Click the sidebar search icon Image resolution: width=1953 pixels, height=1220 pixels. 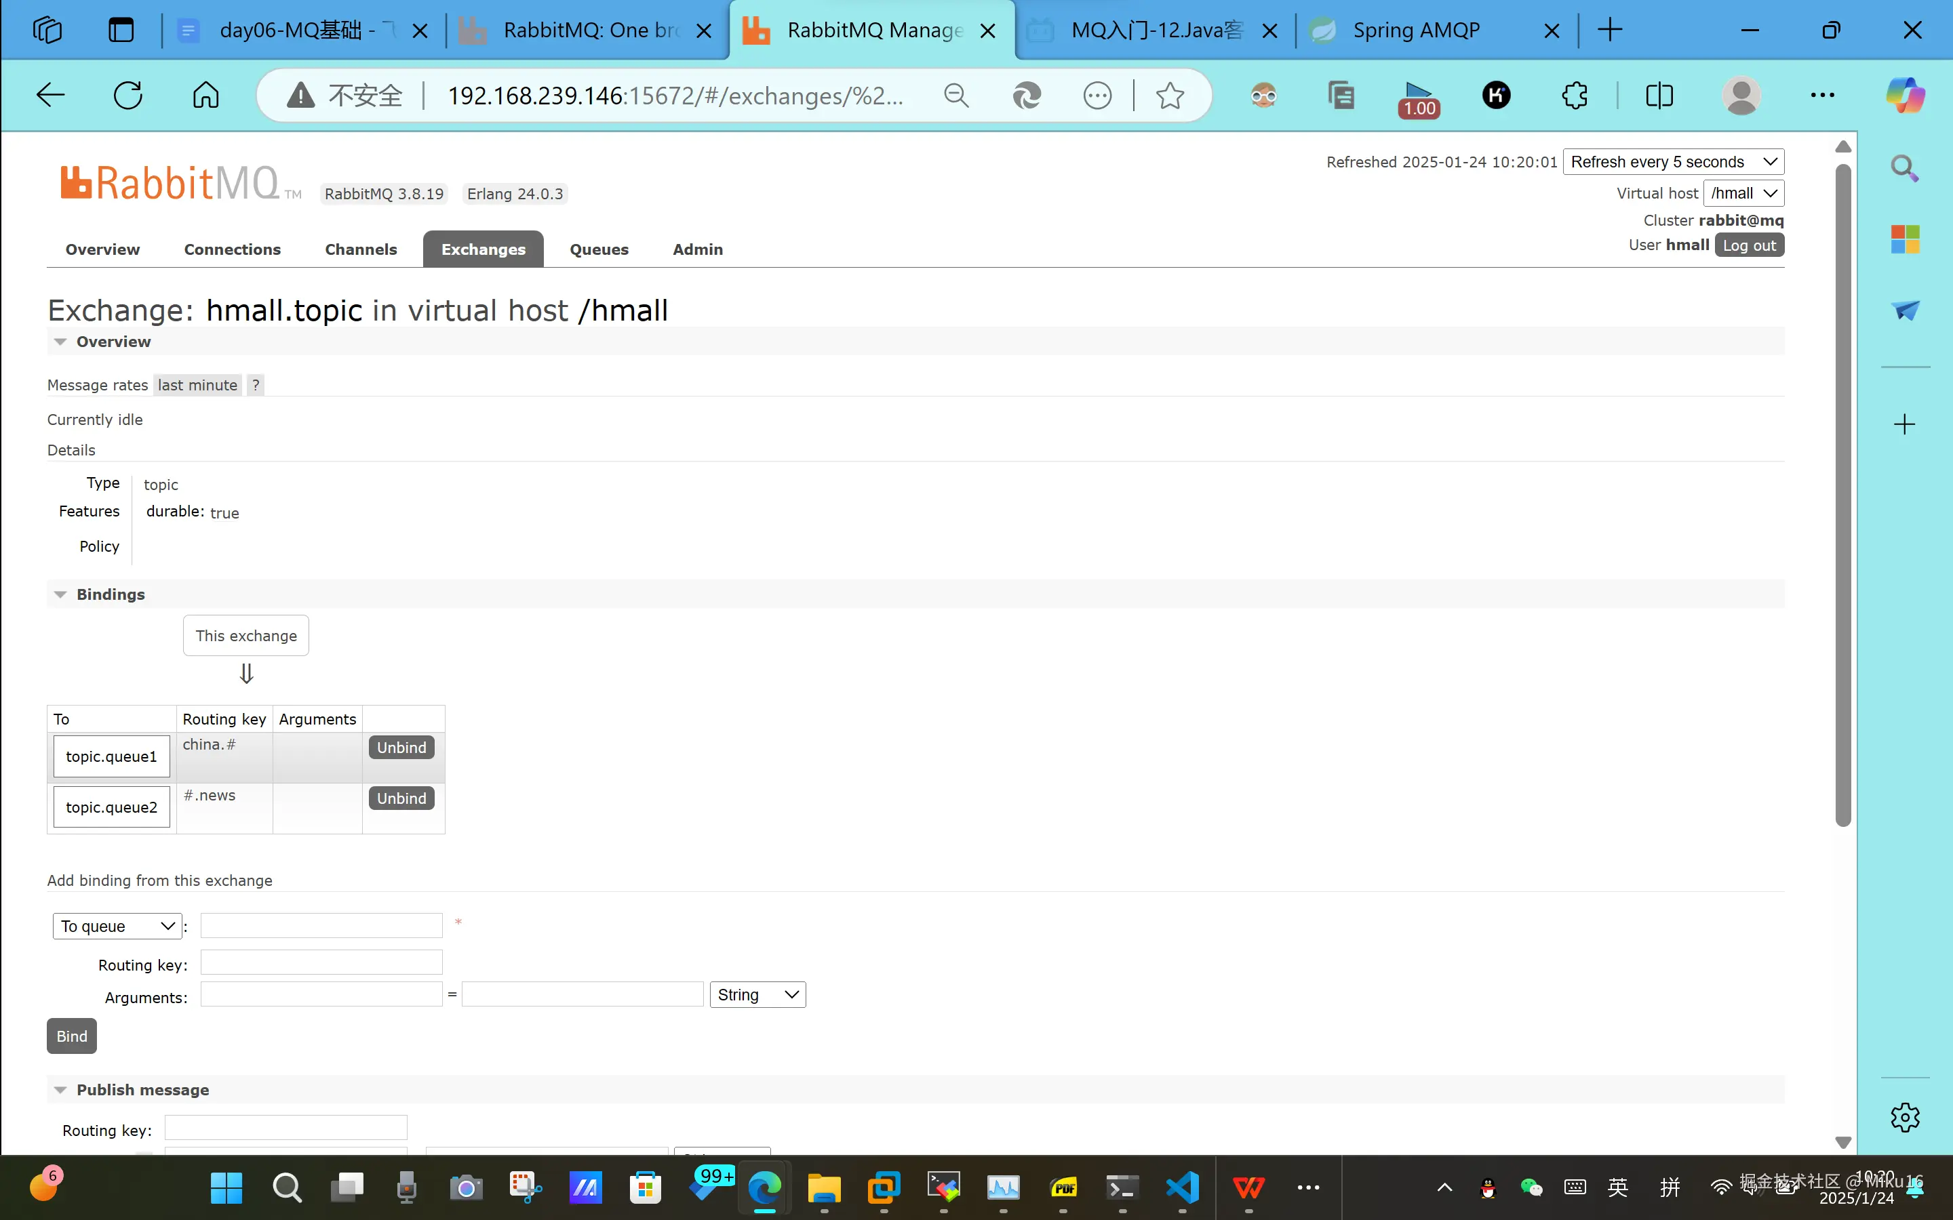(x=1905, y=168)
